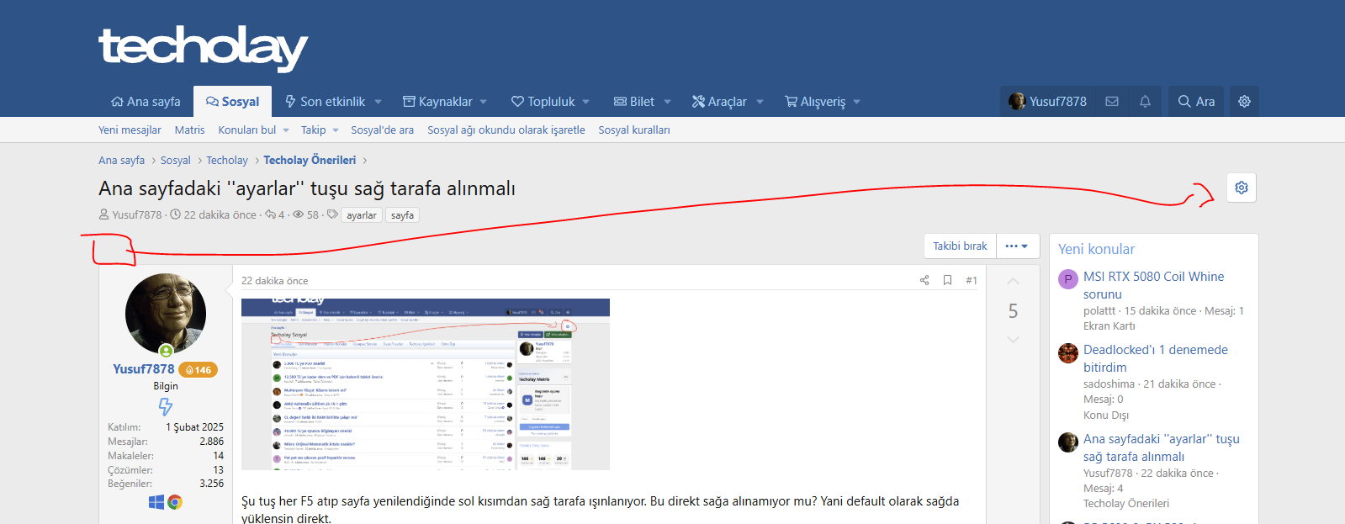Open the Deadlocked'ı 1 denemede bitirdim thread
Screen dimensions: 1345x524
click(x=1156, y=358)
